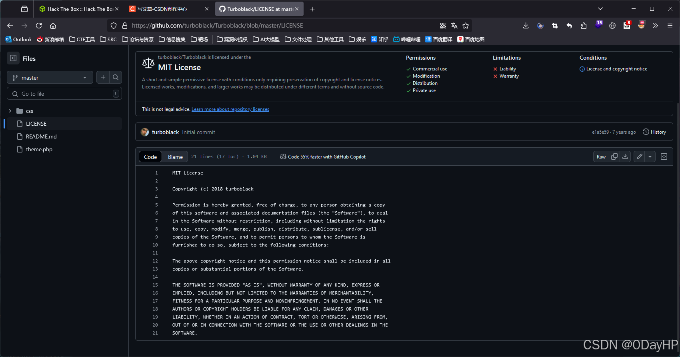Open QR code icon in address bar
Viewport: 680px width, 357px height.
point(443,26)
